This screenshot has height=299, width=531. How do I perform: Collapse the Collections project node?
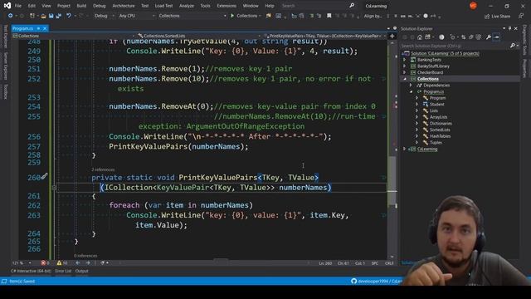click(x=405, y=79)
